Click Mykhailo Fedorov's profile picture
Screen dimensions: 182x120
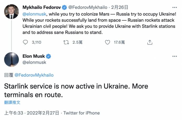pyautogui.click(x=12, y=12)
